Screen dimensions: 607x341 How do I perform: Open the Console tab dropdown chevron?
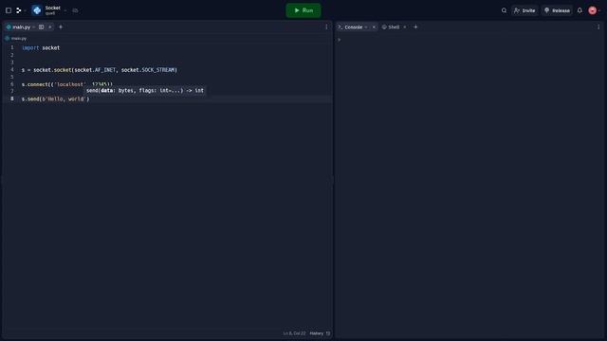366,27
